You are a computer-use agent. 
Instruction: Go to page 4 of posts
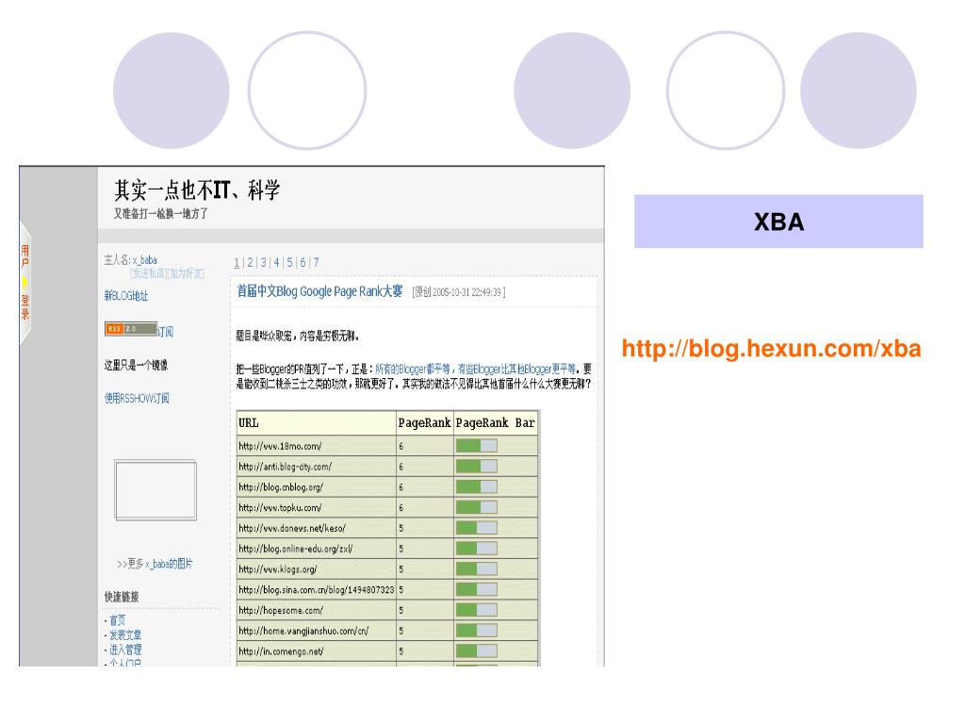pos(276,263)
